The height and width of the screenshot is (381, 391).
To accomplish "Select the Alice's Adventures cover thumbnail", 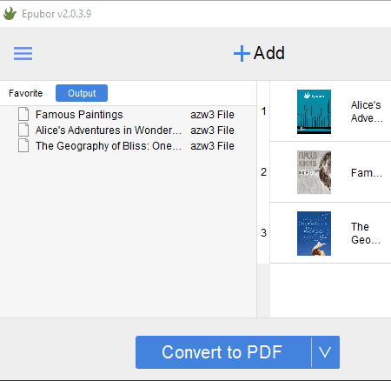I will tap(314, 111).
